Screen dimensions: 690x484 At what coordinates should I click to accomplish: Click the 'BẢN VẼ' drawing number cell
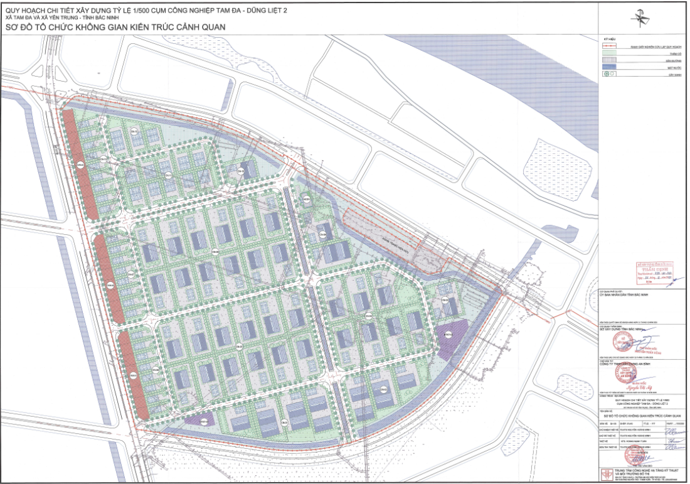609,424
